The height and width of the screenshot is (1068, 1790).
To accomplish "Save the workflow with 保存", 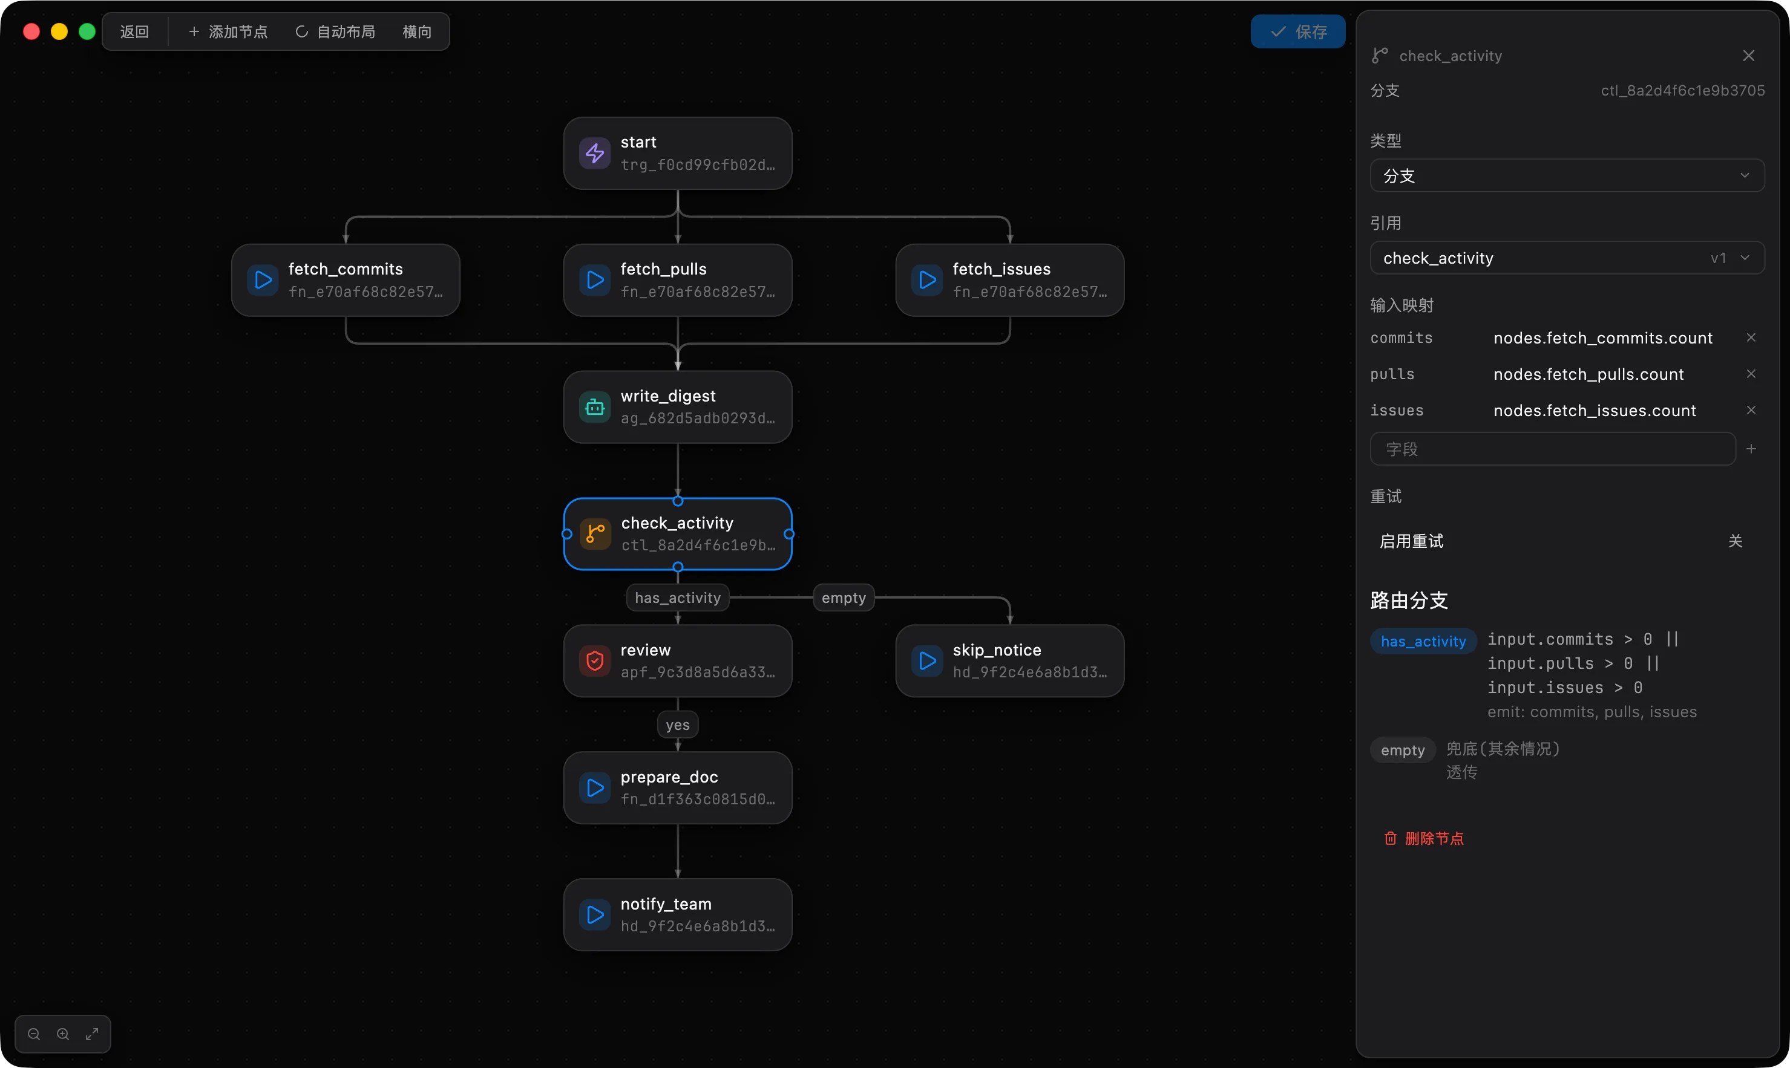I will (1298, 31).
